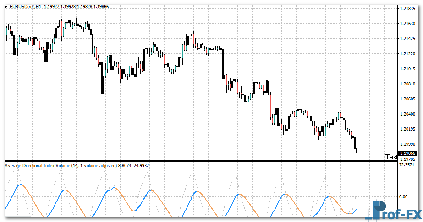Click the 1.21835 price scale label
The width and height of the screenshot is (423, 222).
click(407, 9)
